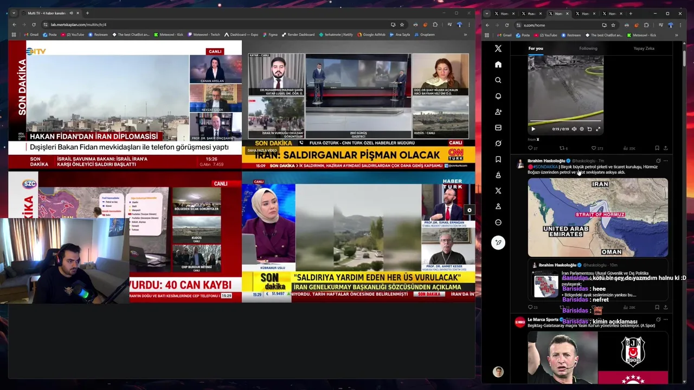This screenshot has height=390, width=694.
Task: Reload the Multi TV page
Action: coord(34,24)
